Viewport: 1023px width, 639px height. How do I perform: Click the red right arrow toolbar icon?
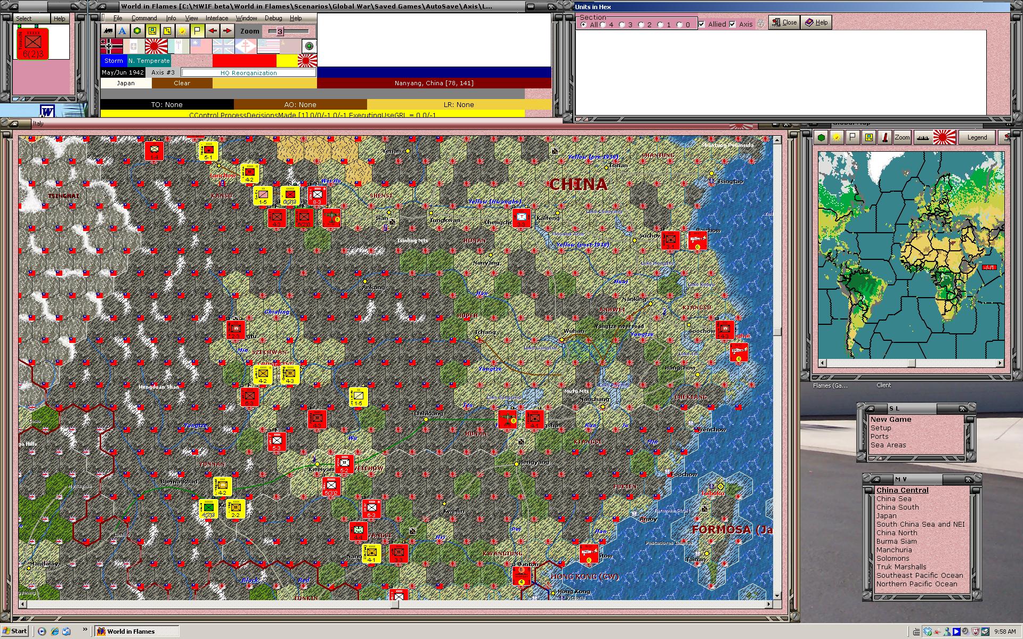click(x=227, y=31)
